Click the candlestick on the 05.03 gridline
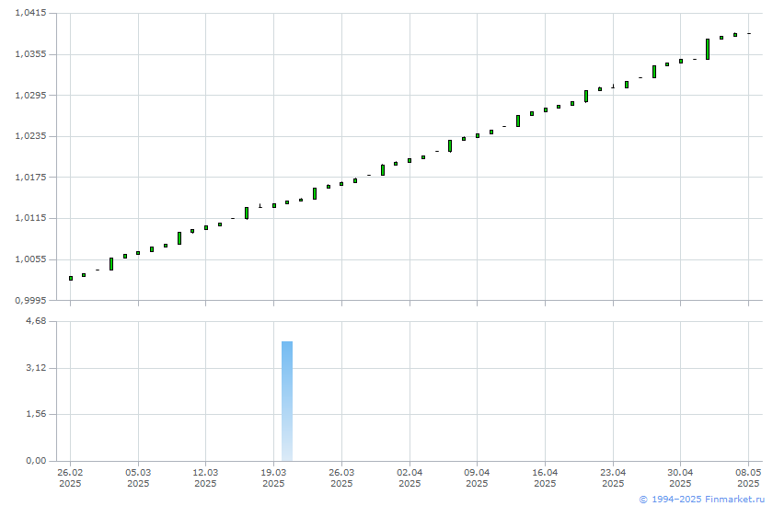 (138, 253)
